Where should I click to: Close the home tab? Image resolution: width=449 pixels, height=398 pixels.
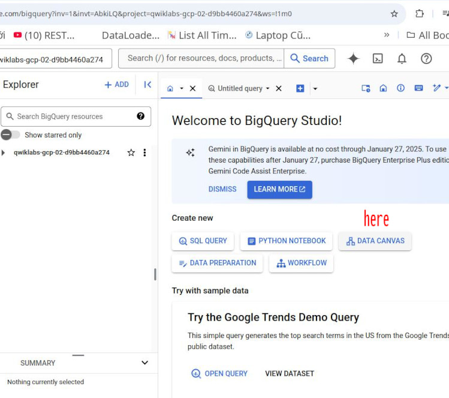pos(192,88)
